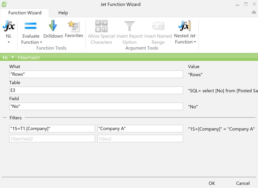The image size is (258, 188).
Task: Click the What field containing "Rows"
Action: [x=96, y=74]
